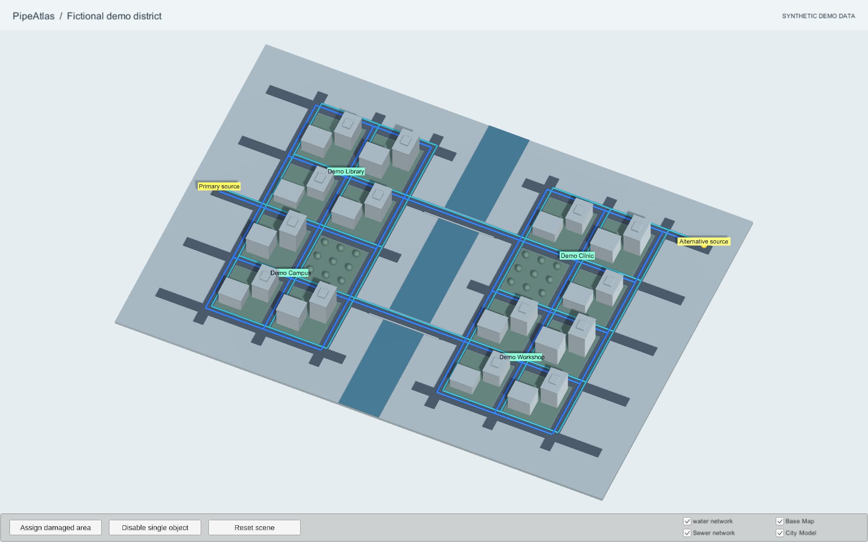Toggle the water network checkbox
The height and width of the screenshot is (542, 868).
pyautogui.click(x=687, y=521)
